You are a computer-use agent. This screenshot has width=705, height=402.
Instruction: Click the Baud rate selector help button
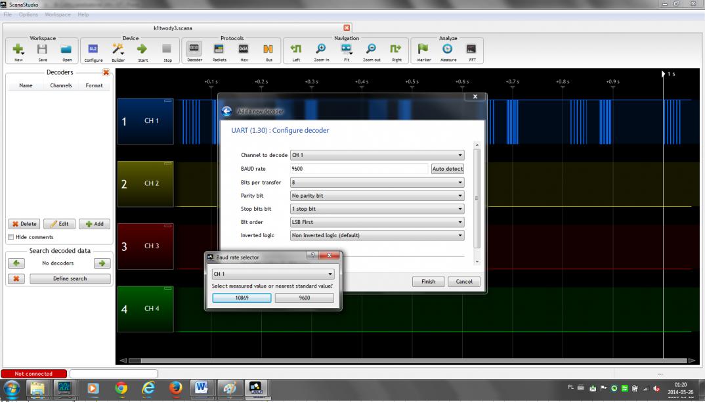[x=312, y=256]
